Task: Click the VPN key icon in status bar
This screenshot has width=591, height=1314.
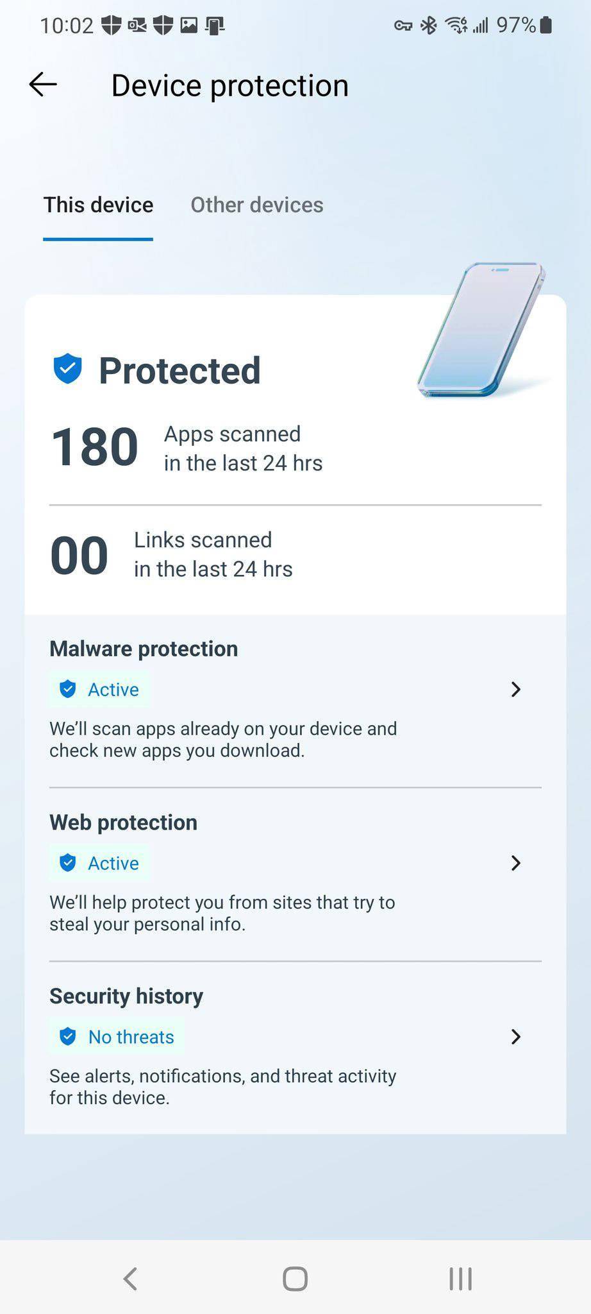Action: point(403,24)
